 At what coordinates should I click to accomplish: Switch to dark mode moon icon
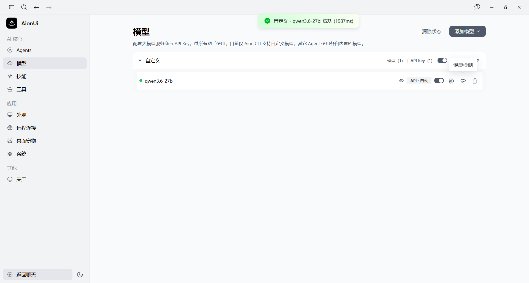tap(80, 274)
